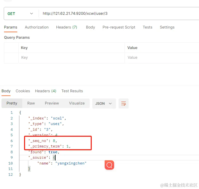Switch to the Raw view

31,103
